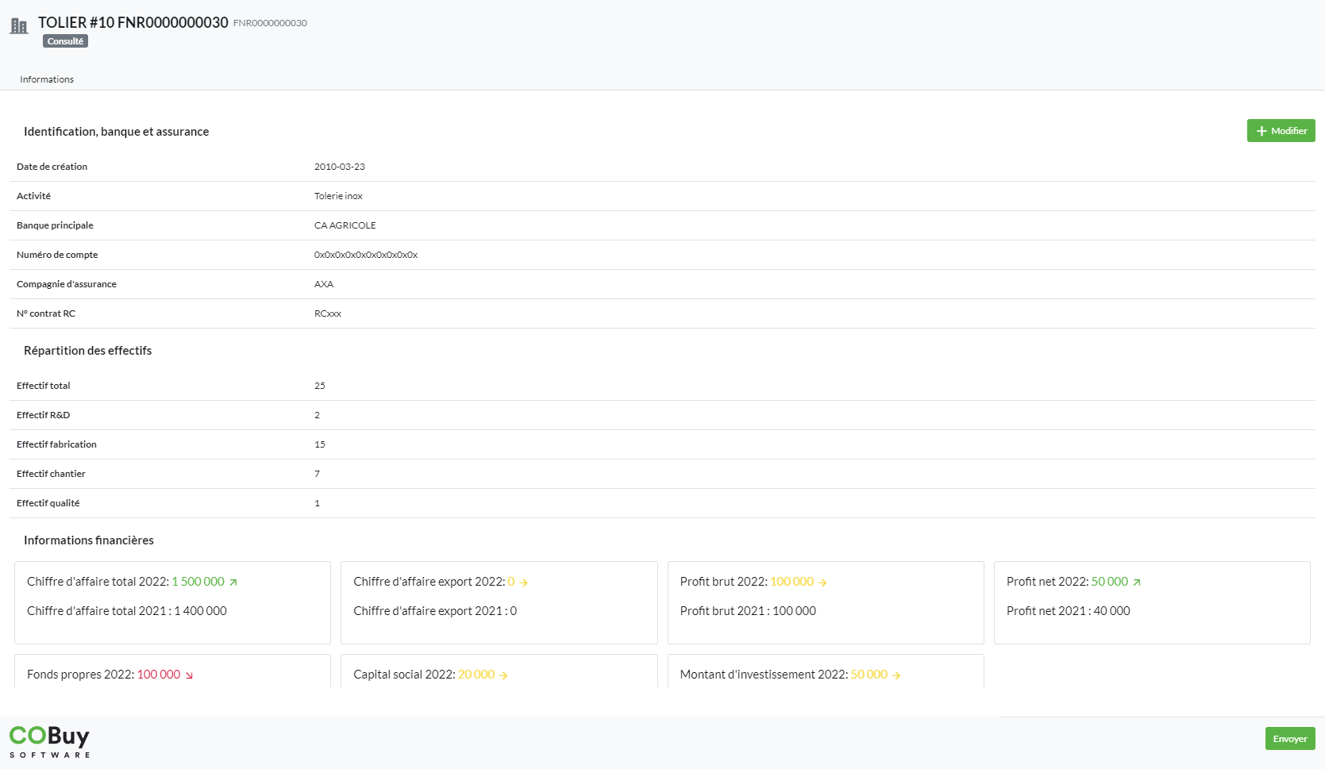Image resolution: width=1325 pixels, height=769 pixels.
Task: Click the Numéro de compte value
Action: pos(366,255)
